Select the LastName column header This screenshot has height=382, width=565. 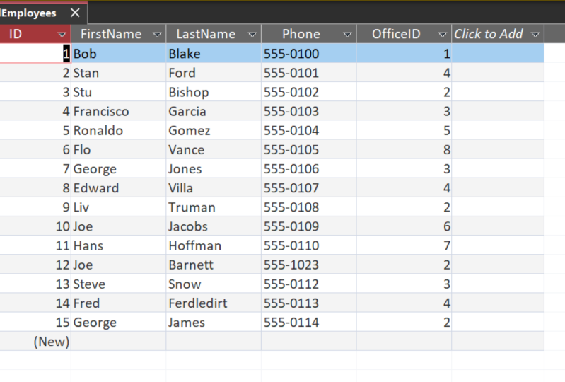coord(206,34)
